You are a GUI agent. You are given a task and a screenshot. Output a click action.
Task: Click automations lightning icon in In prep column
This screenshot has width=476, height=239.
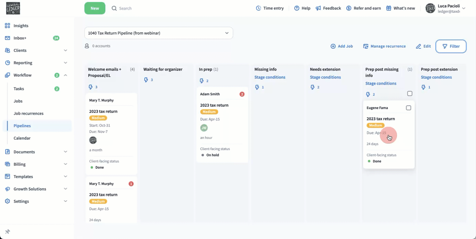pyautogui.click(x=201, y=81)
